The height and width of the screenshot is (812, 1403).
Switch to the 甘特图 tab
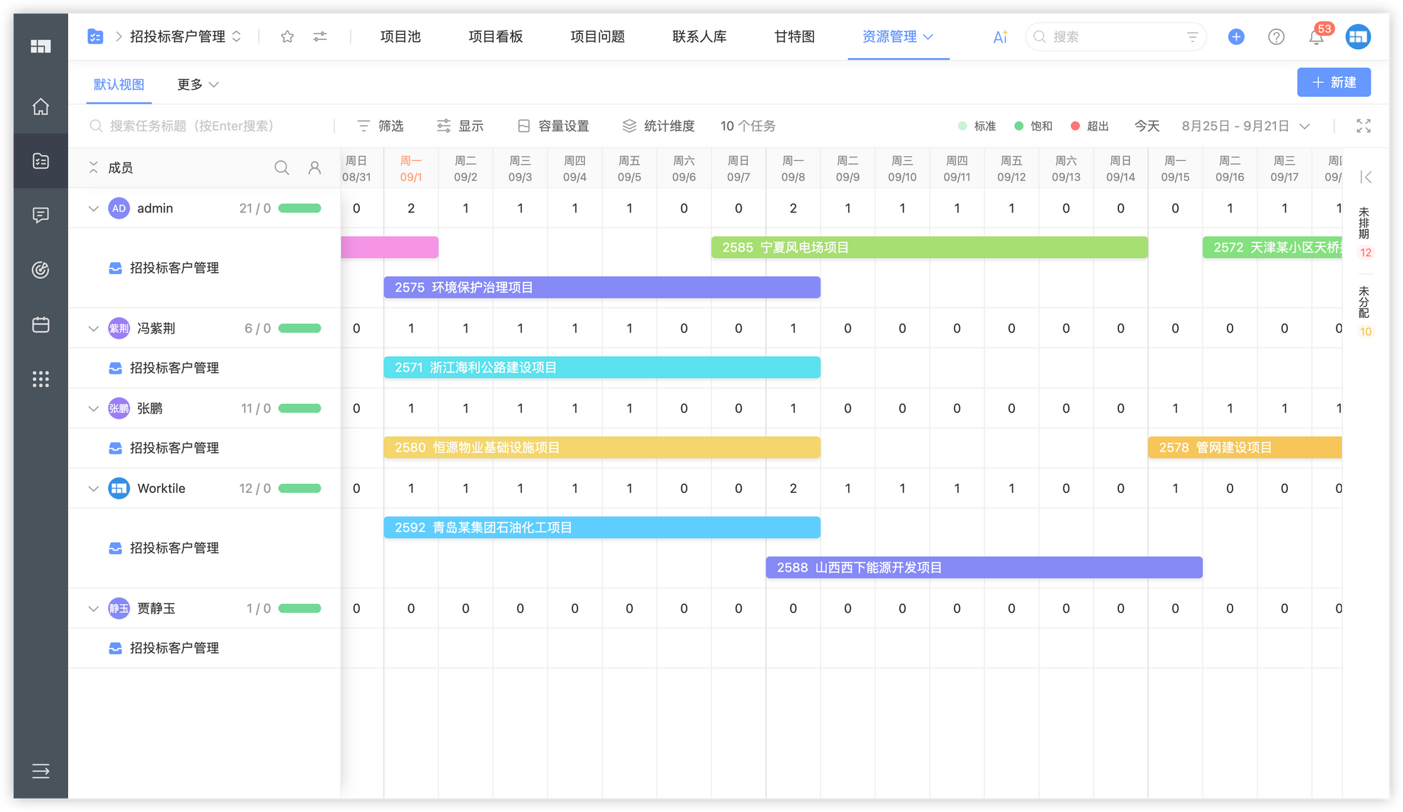[x=794, y=36]
